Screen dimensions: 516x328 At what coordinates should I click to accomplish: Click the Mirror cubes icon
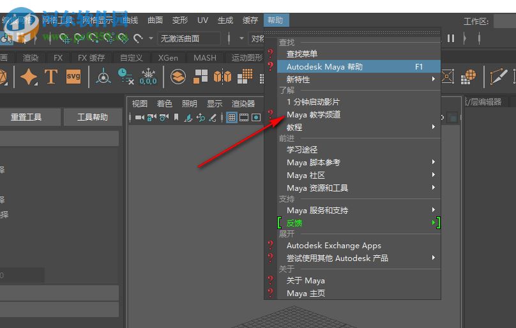pyautogui.click(x=222, y=77)
